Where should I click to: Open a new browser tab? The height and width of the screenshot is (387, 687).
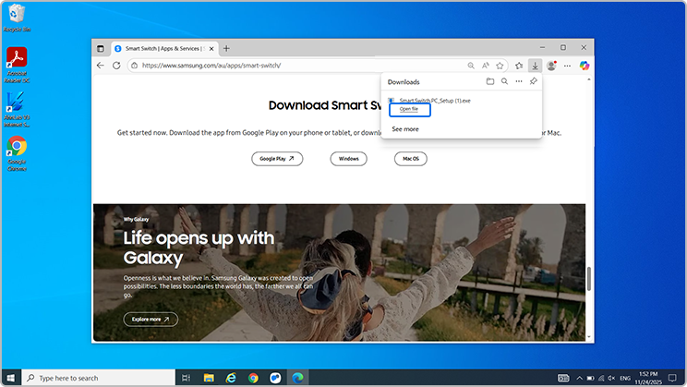[226, 48]
